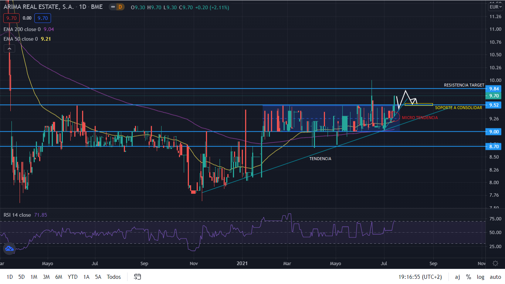This screenshot has width=505, height=284.
Task: Click the 9.84 blue price level label
Action: point(494,89)
